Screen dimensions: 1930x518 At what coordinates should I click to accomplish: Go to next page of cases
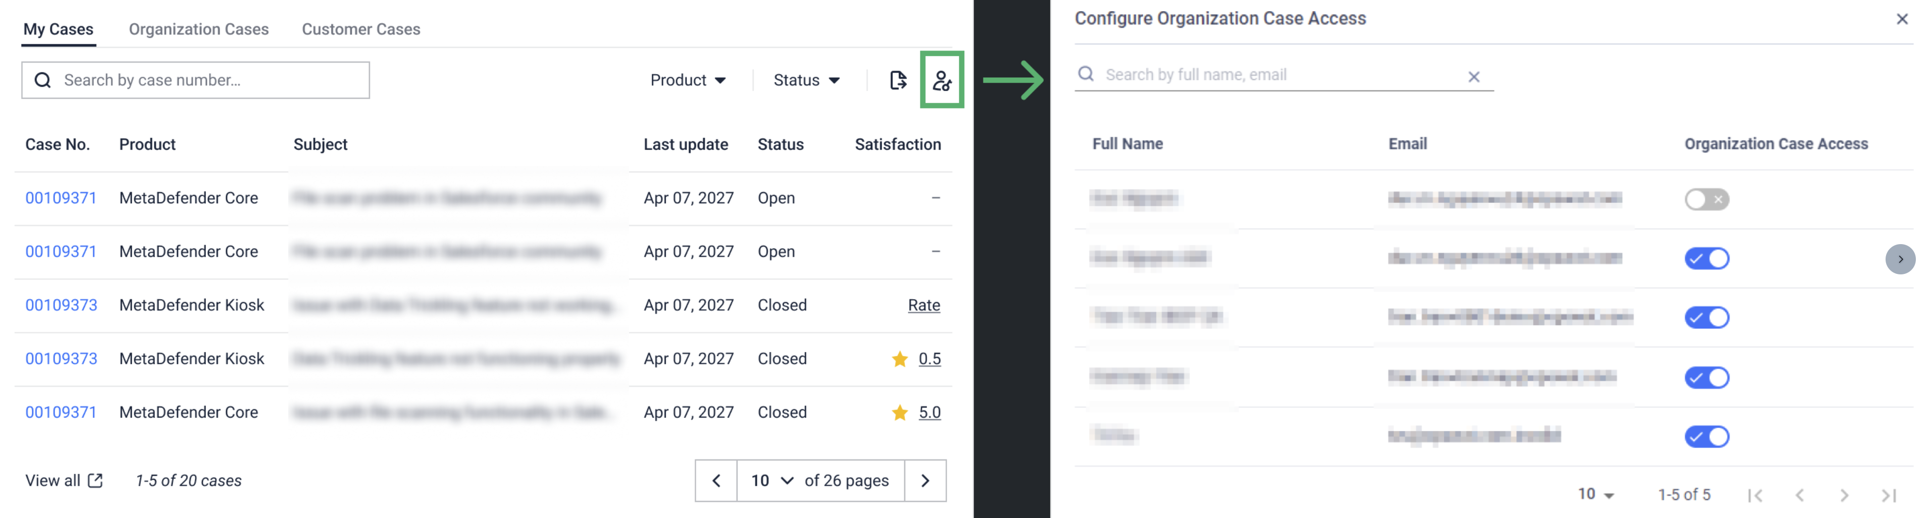click(925, 481)
